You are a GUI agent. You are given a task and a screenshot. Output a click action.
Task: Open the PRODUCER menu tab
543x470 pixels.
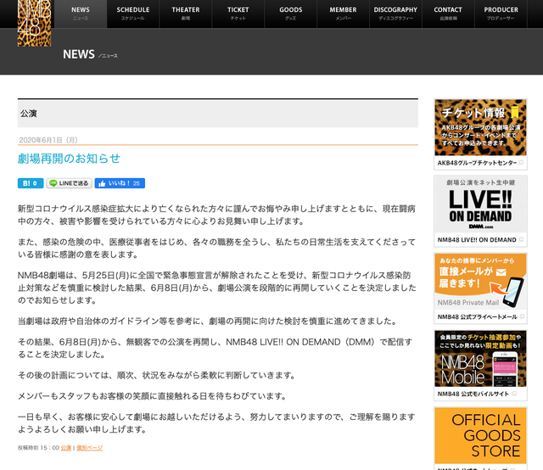point(501,14)
